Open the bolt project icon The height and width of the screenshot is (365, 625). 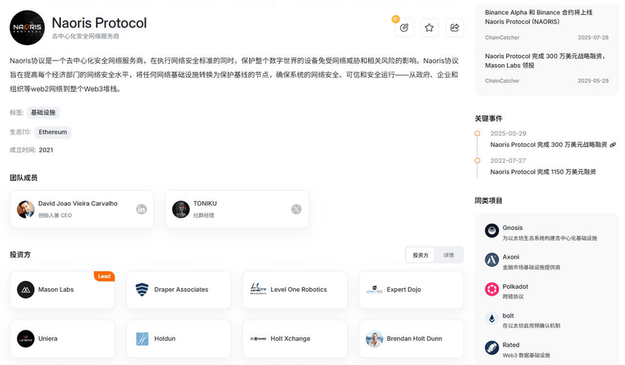click(492, 318)
